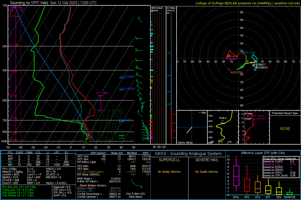Screen dimensions: 301x200
Task: Click the 'based on LCL: 0.19' text
Action: [x=280, y=164]
